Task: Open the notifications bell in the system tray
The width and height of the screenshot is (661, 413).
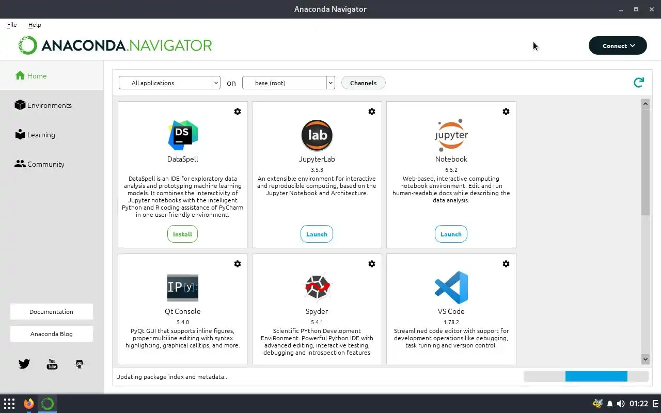Action: pyautogui.click(x=610, y=404)
